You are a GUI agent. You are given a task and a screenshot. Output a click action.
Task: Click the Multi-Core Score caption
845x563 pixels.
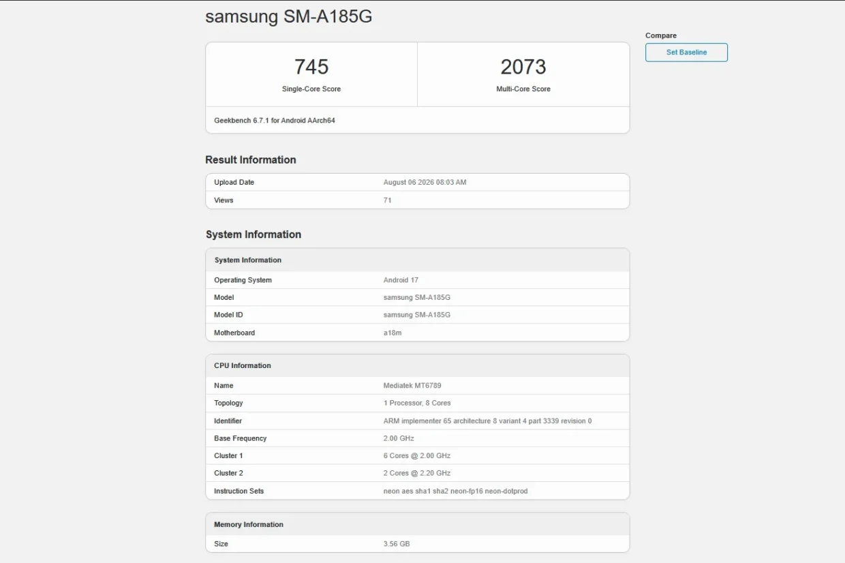[523, 89]
